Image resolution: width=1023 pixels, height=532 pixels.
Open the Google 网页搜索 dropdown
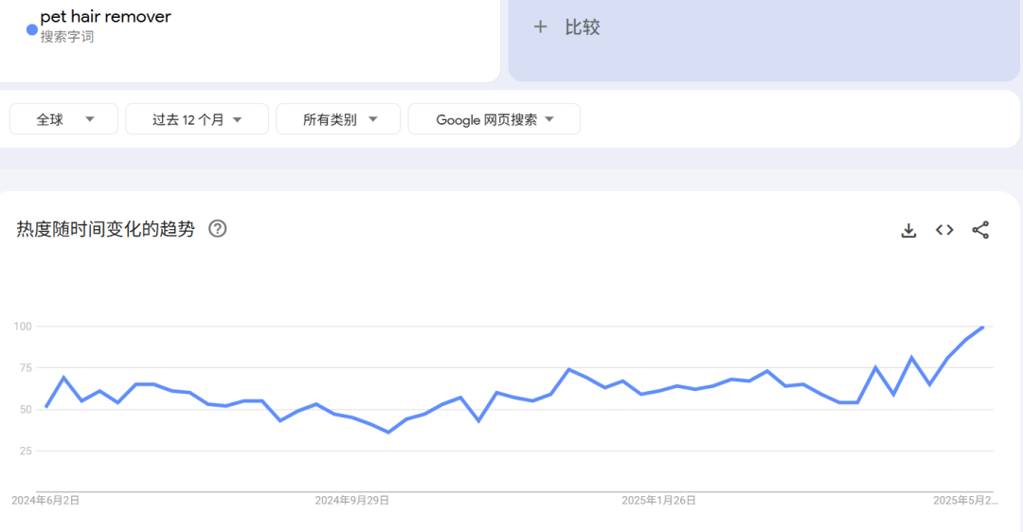pyautogui.click(x=494, y=119)
